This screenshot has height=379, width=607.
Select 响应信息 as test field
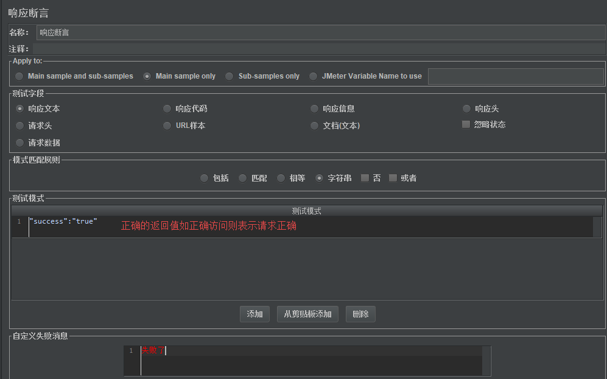[x=314, y=109]
